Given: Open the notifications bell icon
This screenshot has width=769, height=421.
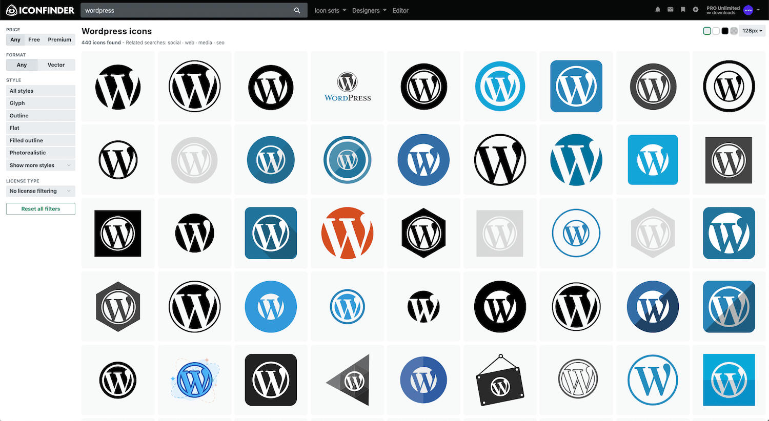Looking at the screenshot, I should 658,10.
